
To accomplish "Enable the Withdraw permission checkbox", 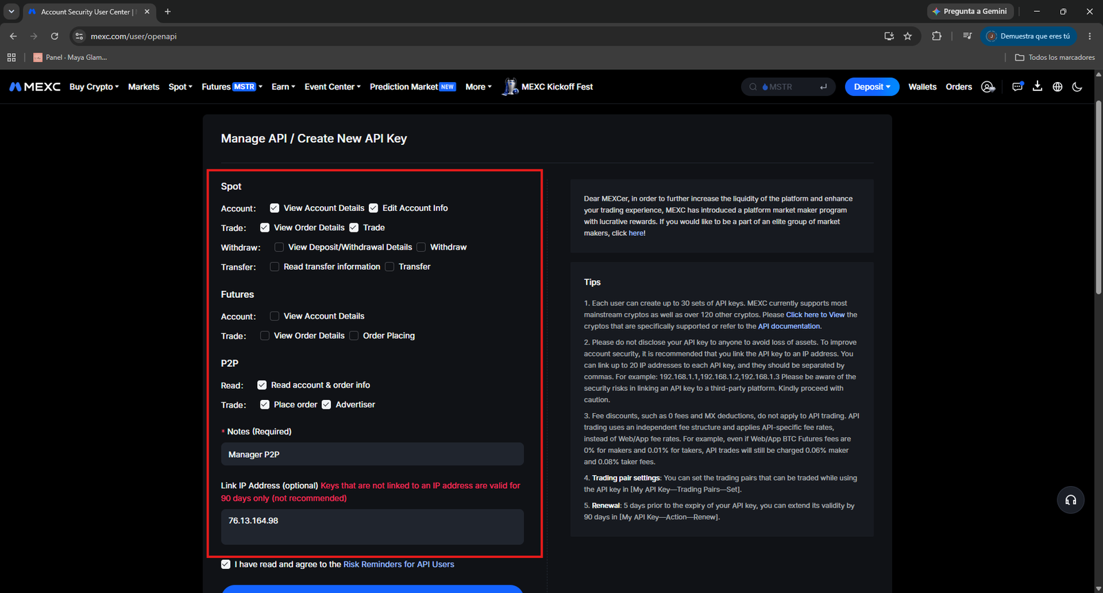I will (421, 247).
